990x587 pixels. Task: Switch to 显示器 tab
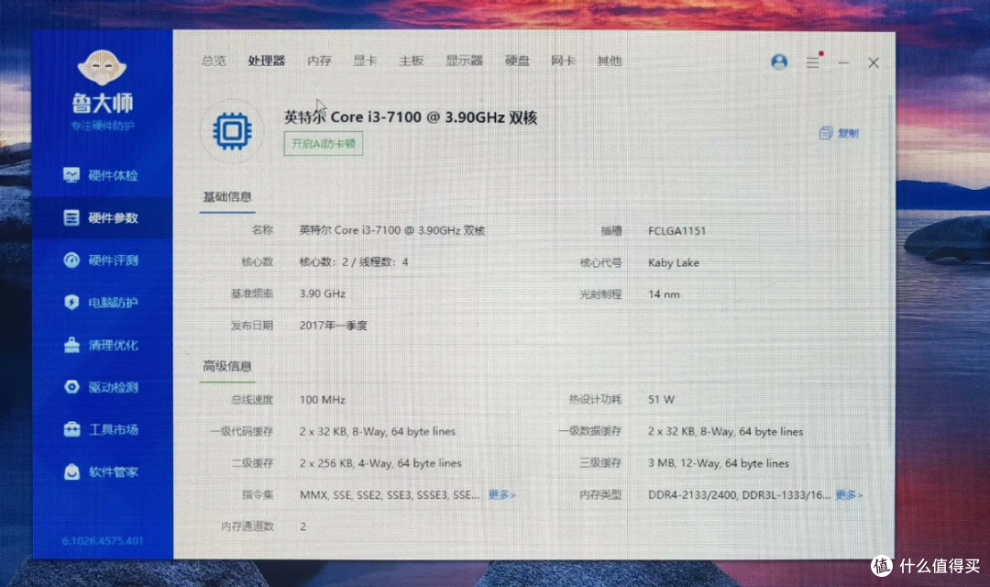464,61
